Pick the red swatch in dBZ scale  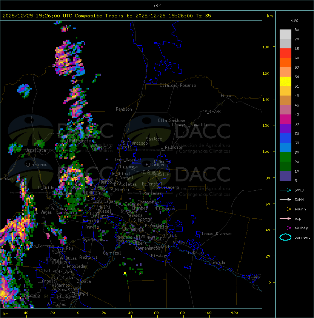click(285, 53)
